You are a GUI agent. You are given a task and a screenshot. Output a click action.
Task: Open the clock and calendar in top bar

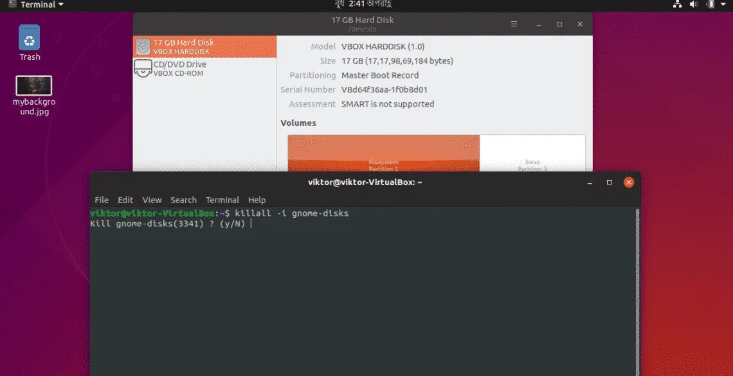(363, 4)
